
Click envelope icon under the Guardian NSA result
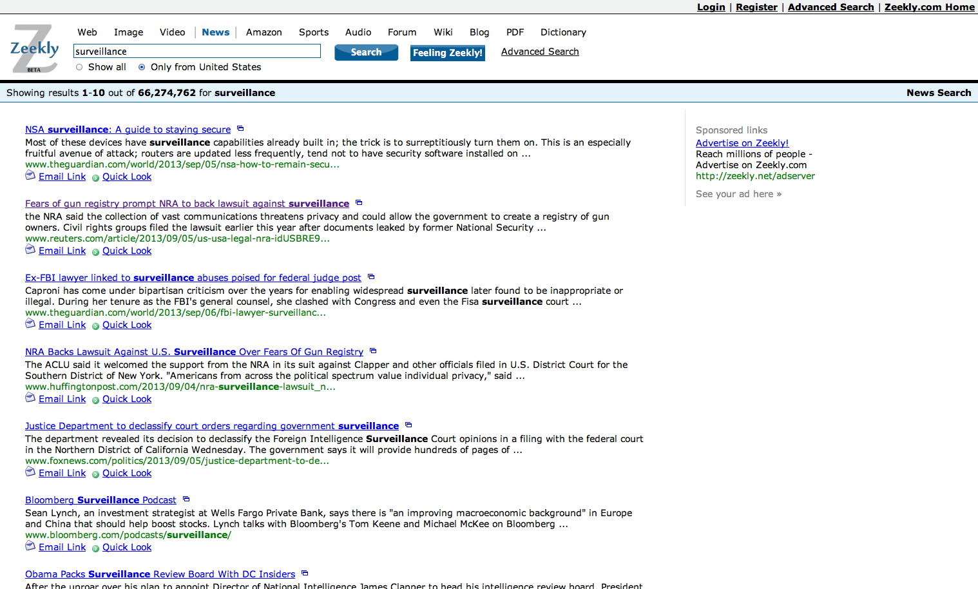[30, 176]
